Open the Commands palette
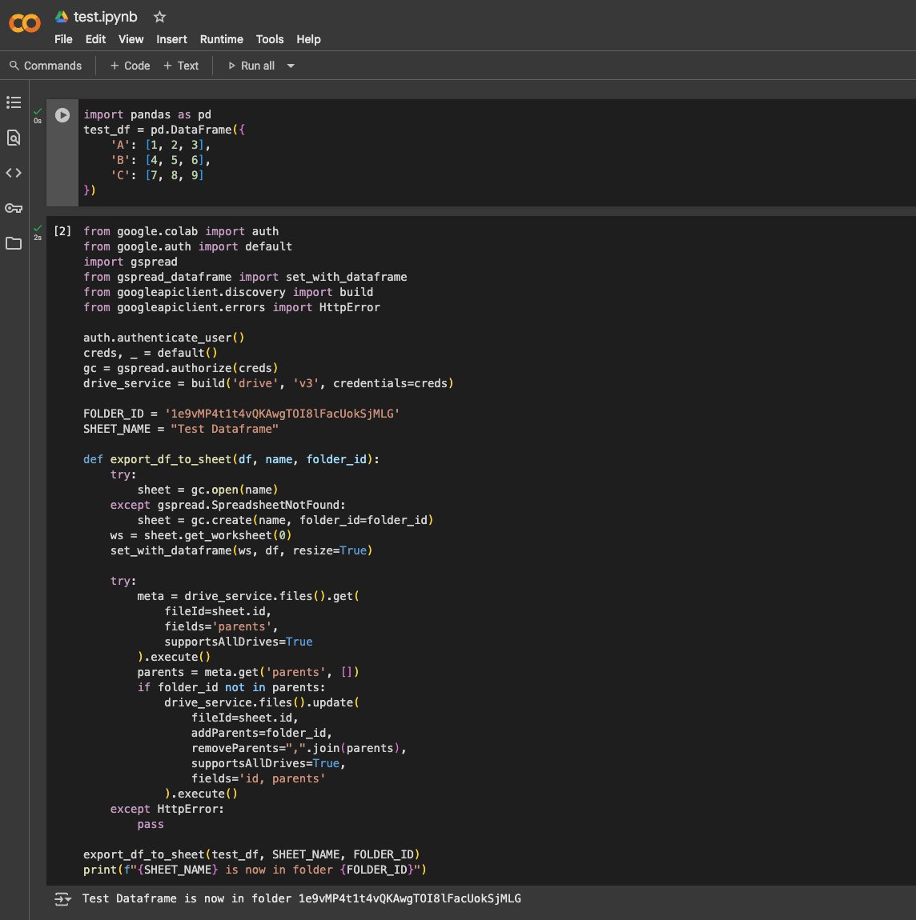 [46, 66]
